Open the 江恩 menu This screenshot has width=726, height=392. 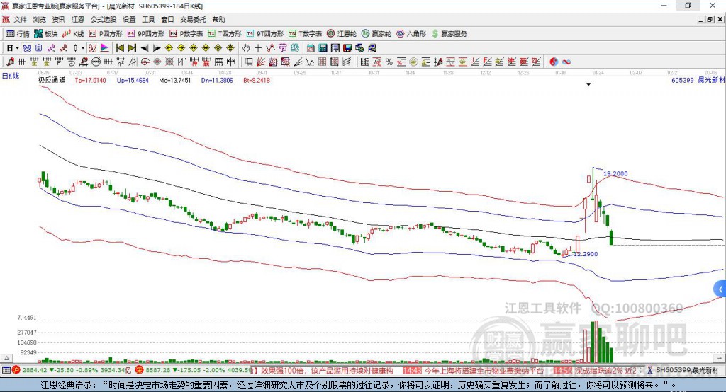point(78,19)
